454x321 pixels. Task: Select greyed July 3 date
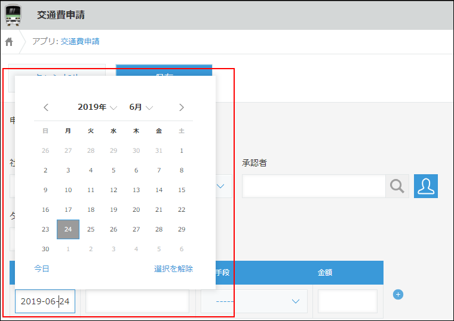click(113, 249)
